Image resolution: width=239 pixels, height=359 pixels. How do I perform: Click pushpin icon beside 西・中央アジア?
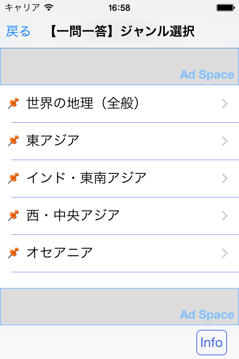click(13, 216)
